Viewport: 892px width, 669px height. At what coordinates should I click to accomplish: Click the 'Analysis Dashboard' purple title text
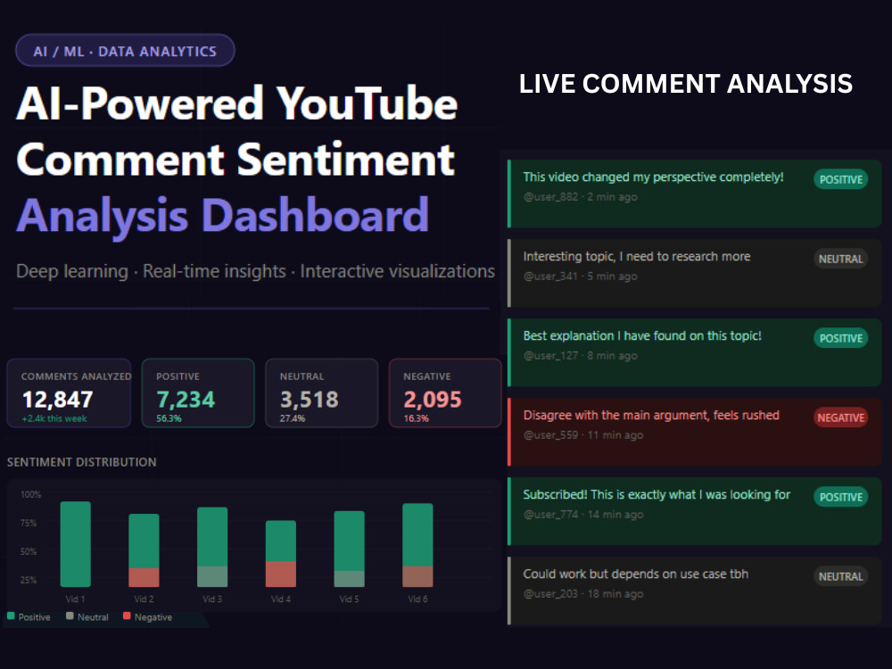point(222,216)
